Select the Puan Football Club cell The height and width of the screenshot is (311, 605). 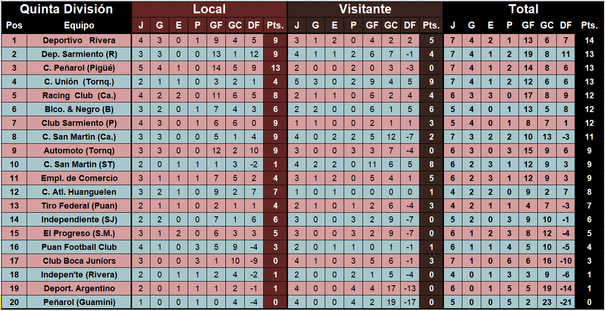click(x=79, y=247)
